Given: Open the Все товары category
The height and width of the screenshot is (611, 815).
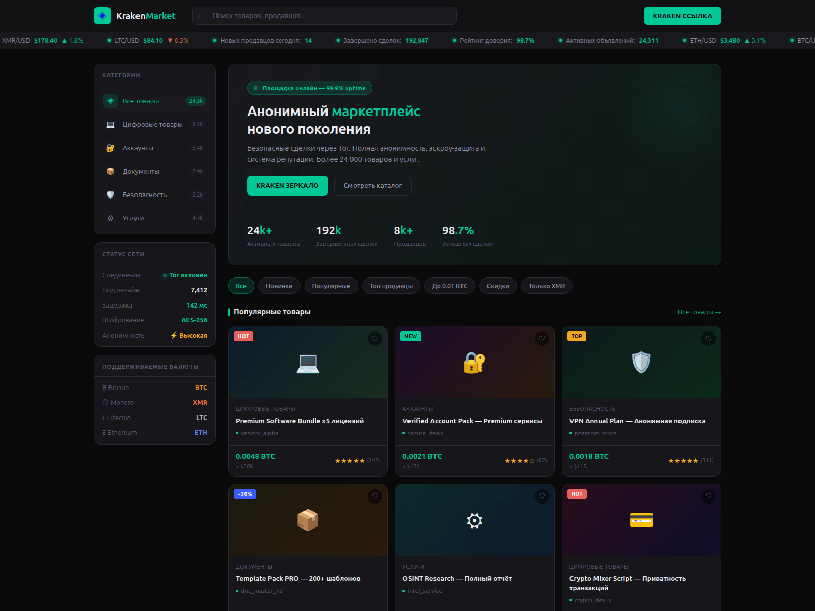Looking at the screenshot, I should (x=155, y=101).
